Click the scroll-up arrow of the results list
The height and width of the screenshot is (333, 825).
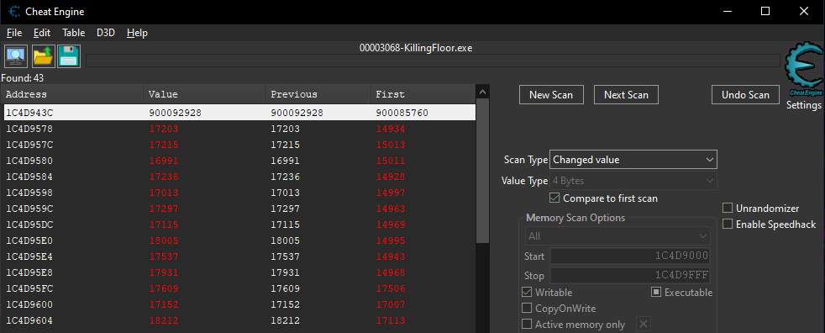coord(482,92)
